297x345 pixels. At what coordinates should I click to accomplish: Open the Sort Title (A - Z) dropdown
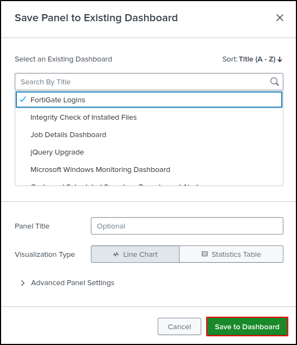pyautogui.click(x=252, y=59)
